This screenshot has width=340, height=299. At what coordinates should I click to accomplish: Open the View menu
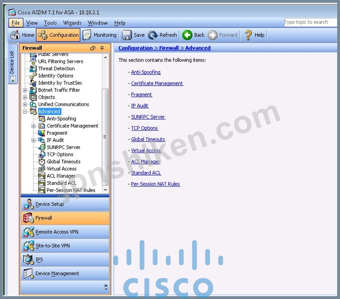[x=32, y=23]
